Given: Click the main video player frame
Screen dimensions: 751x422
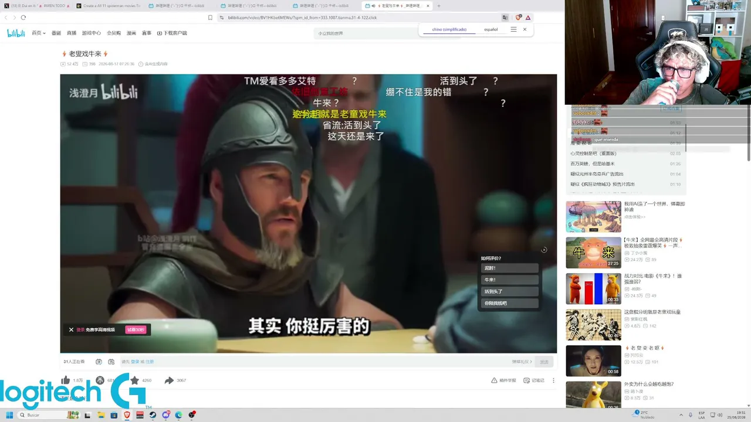Looking at the screenshot, I should (x=308, y=213).
